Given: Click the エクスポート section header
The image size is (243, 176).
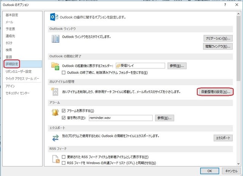Looking at the screenshot, I should (x=140, y=128).
